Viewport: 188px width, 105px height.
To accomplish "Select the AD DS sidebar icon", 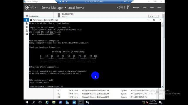I will [x=27, y=27].
